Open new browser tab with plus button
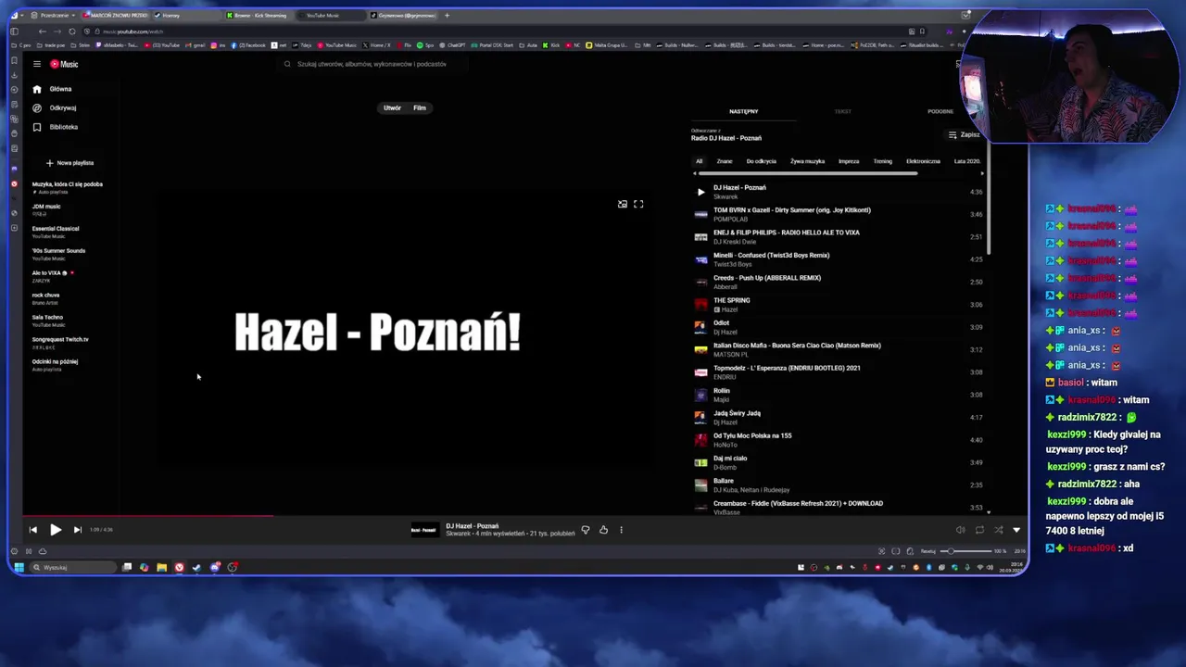Viewport: 1186px width, 667px height. click(447, 15)
